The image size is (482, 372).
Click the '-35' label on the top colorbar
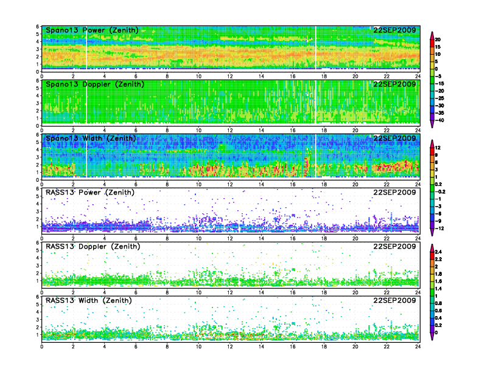point(439,113)
